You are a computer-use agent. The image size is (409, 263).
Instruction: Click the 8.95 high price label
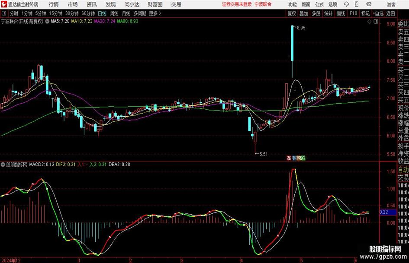click(x=301, y=28)
